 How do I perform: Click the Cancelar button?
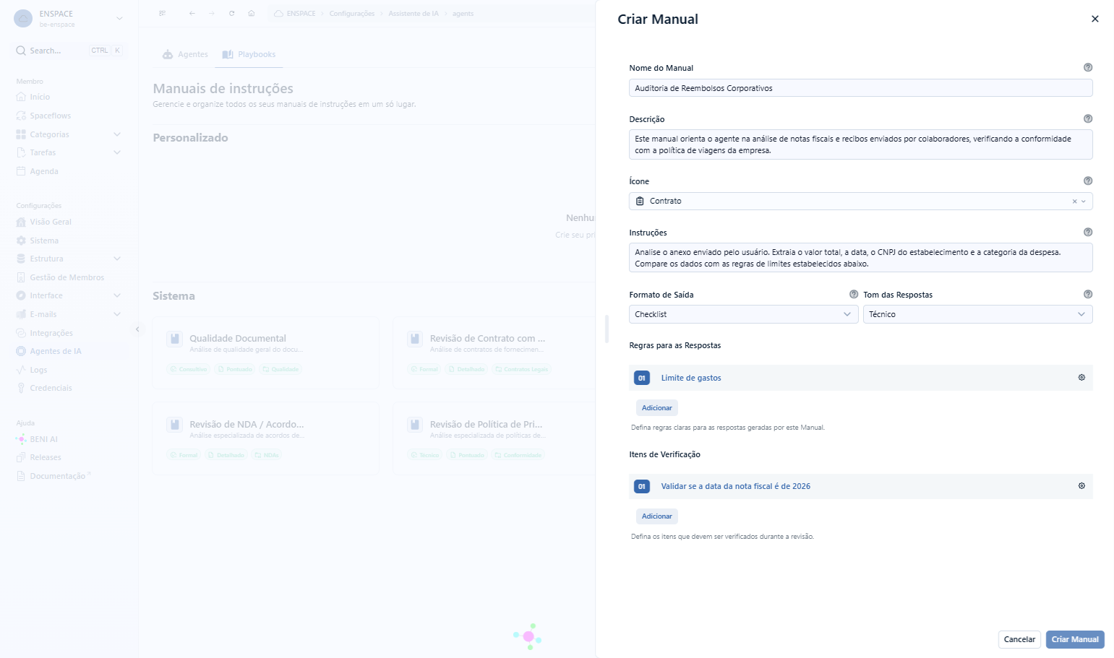point(1019,639)
